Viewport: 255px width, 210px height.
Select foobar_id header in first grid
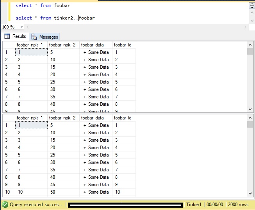[x=124, y=45]
